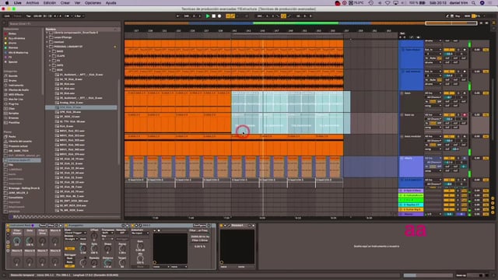Arm the 'bass up' track for recording
The width and height of the screenshot is (498, 280).
tap(465, 114)
